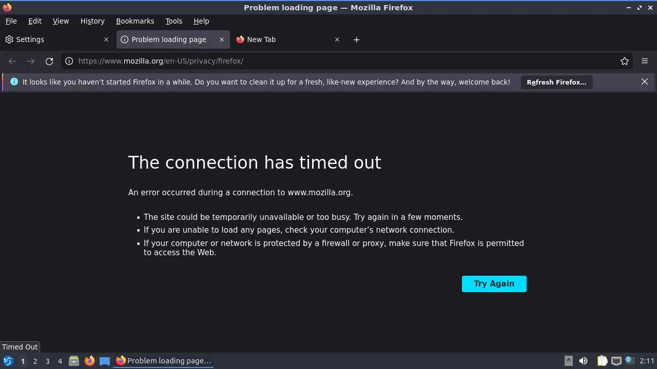Image resolution: width=657 pixels, height=369 pixels.
Task: Click show desktop icon in taskbar
Action: click(105, 361)
